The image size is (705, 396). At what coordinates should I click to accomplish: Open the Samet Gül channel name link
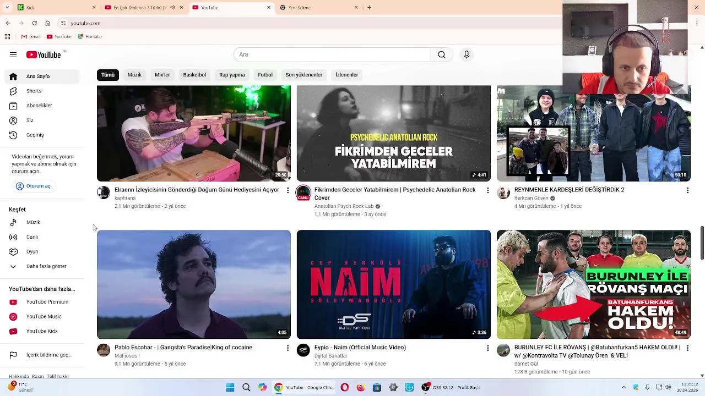[x=526, y=364]
